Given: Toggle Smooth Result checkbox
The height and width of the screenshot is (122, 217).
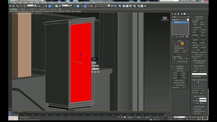Looking at the screenshot, I should coord(193,109).
